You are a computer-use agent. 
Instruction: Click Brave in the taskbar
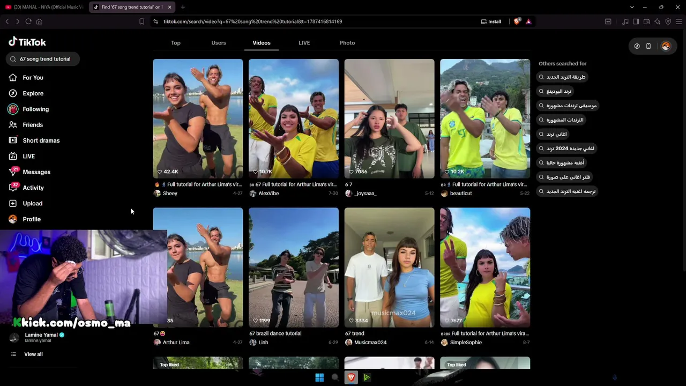coord(351,377)
